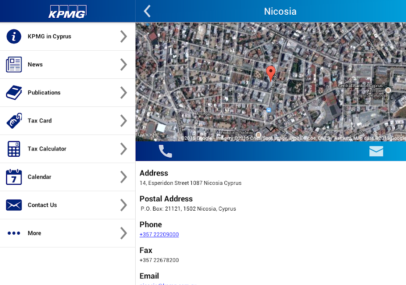This screenshot has height=285, width=406.
Task: Tap the KPMG logo in header
Action: click(x=67, y=12)
